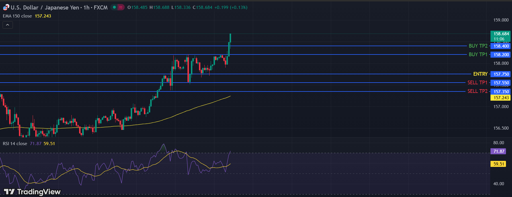This screenshot has width=512, height=197.
Task: Click the 157.750 entry price axis label
Action: (501, 74)
